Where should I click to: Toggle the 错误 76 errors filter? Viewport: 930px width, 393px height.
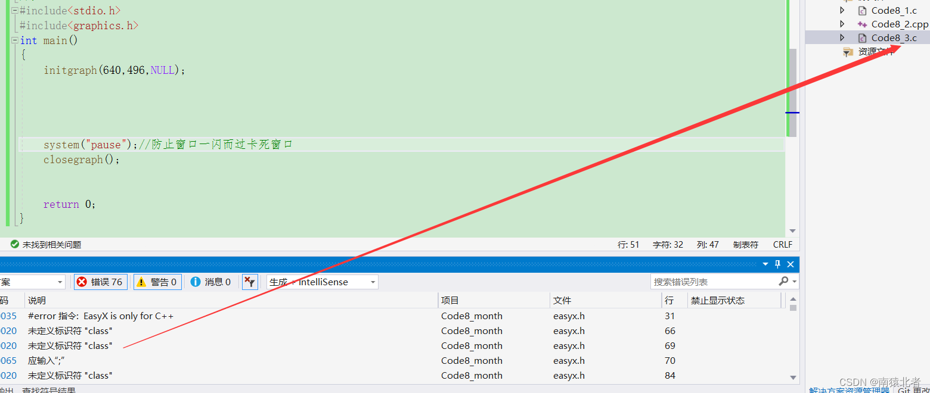(x=101, y=282)
